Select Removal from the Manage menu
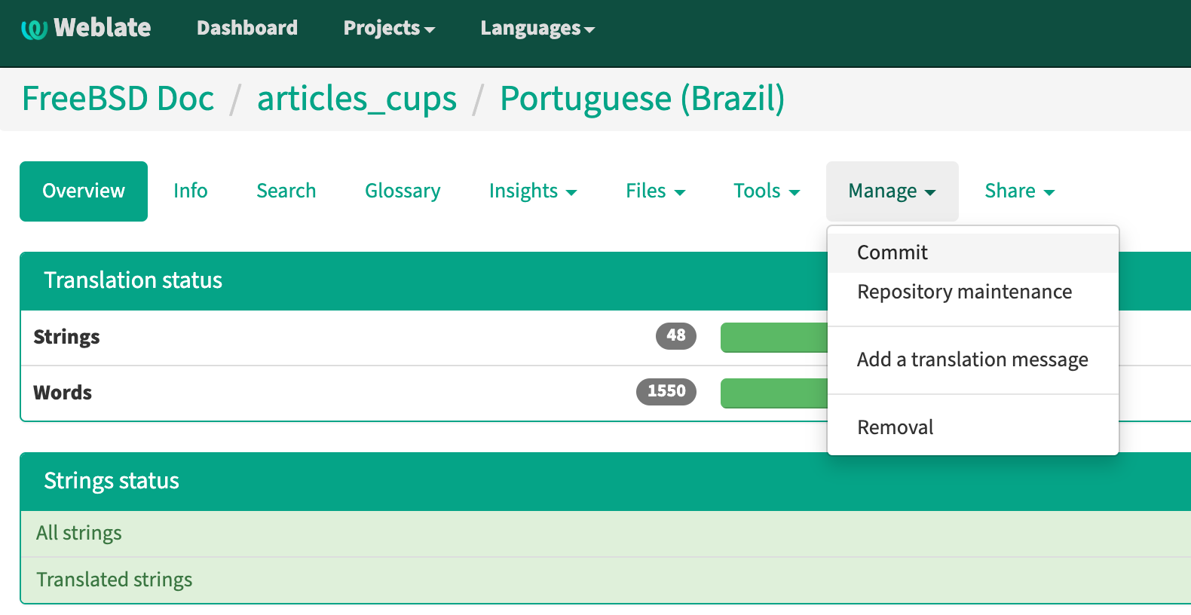Screen dimensions: 1191x615 click(973, 427)
